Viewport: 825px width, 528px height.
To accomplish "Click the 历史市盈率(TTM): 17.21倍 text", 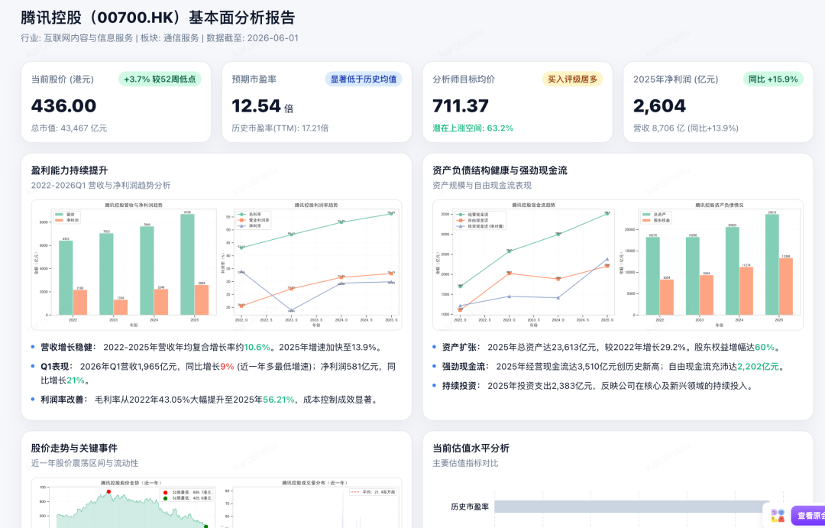I will pyautogui.click(x=280, y=128).
